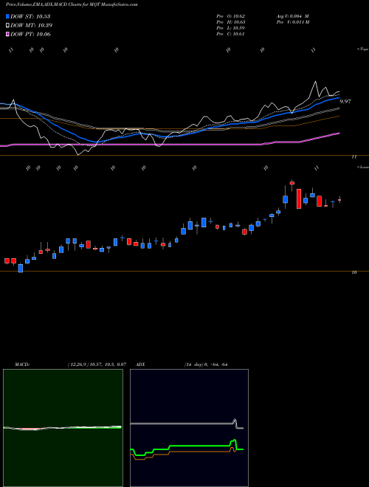The image size is (369, 487).
Task: Click the '<-Tops' axis label
Action: pyautogui.click(x=362, y=49)
